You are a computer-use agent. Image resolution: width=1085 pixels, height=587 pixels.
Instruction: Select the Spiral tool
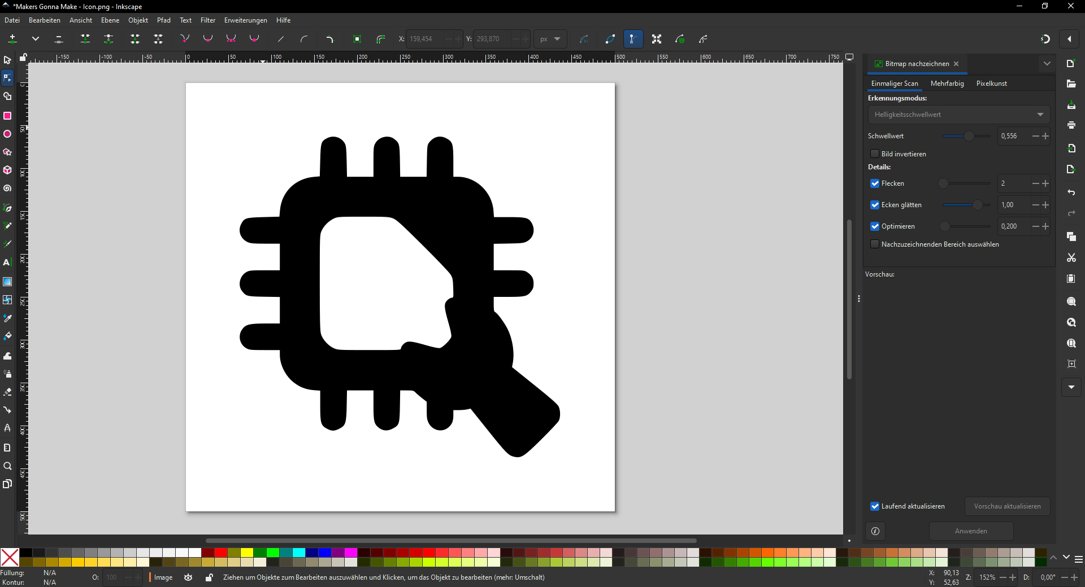point(7,189)
